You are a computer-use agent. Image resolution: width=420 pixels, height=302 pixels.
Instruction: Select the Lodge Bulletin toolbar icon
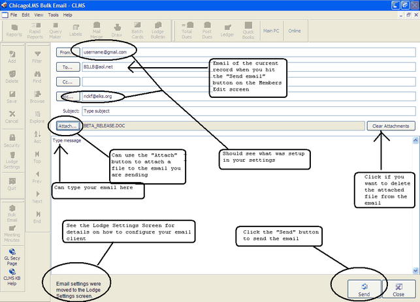(x=158, y=30)
